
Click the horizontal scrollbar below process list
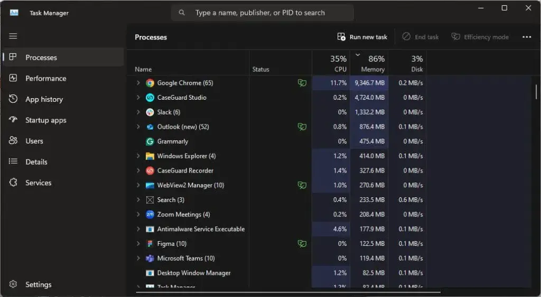coord(288,292)
